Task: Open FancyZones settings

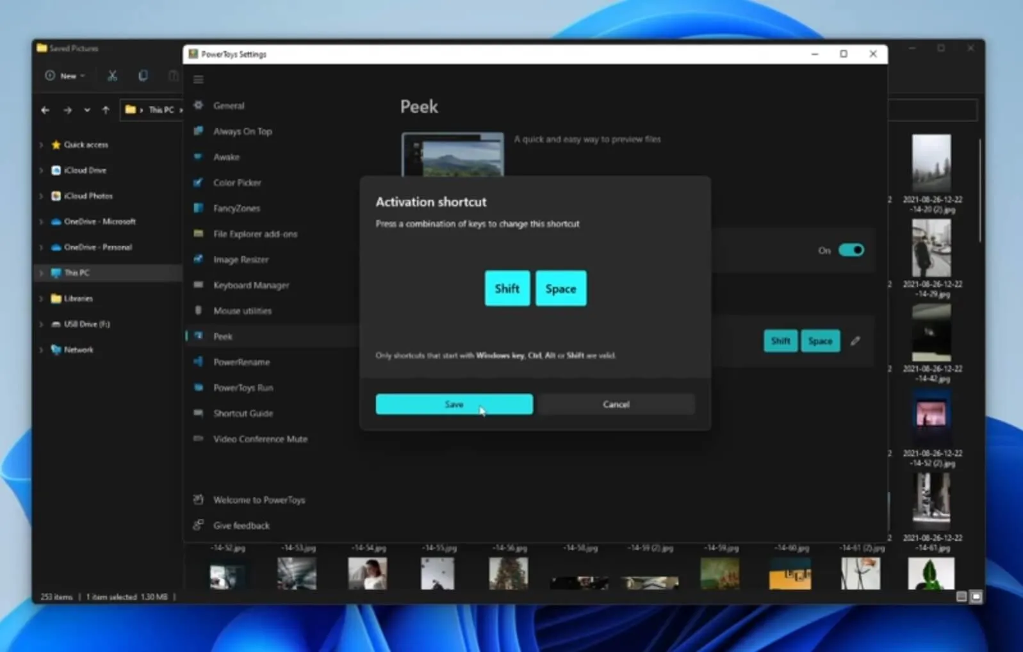Action: 236,208
